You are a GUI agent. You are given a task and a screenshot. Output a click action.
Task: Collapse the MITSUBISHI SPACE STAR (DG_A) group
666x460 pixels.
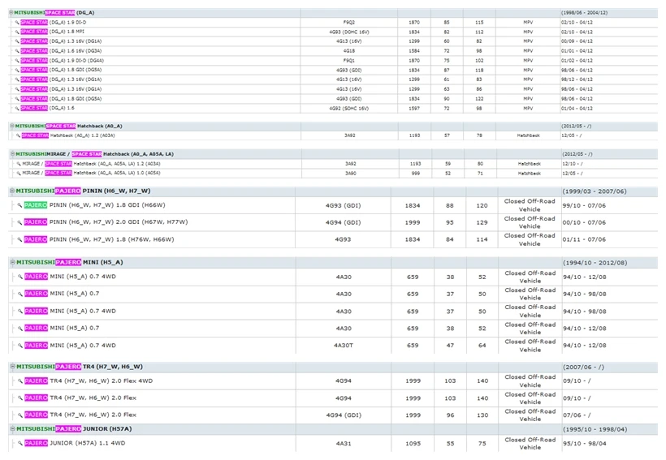[11, 13]
